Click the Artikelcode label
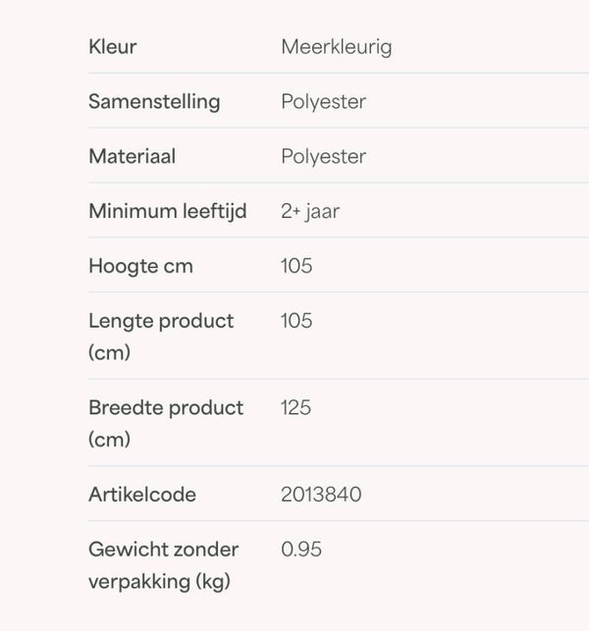Screen dimensions: 589x631 [x=142, y=495]
